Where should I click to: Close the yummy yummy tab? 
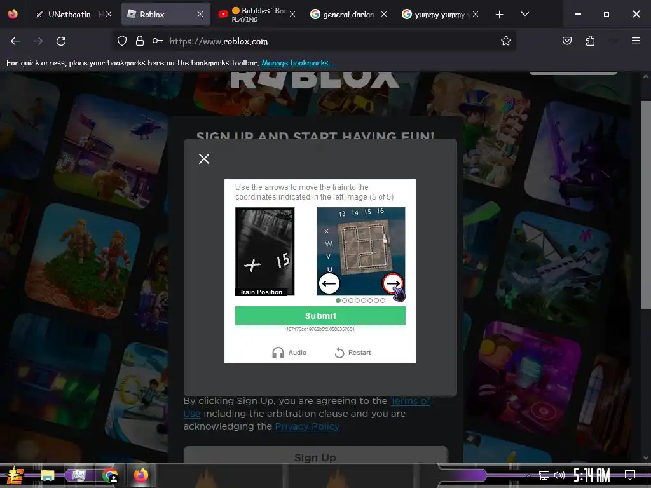(x=476, y=14)
